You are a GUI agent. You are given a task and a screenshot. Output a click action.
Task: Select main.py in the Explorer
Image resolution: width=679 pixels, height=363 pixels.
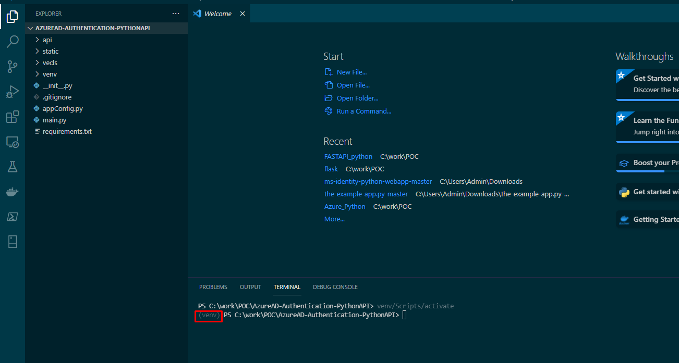pos(54,120)
